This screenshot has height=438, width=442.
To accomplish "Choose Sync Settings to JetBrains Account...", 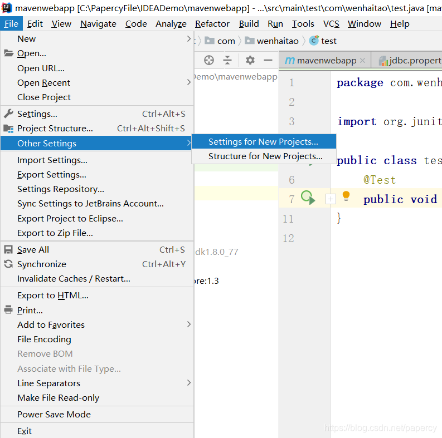I will [97, 204].
